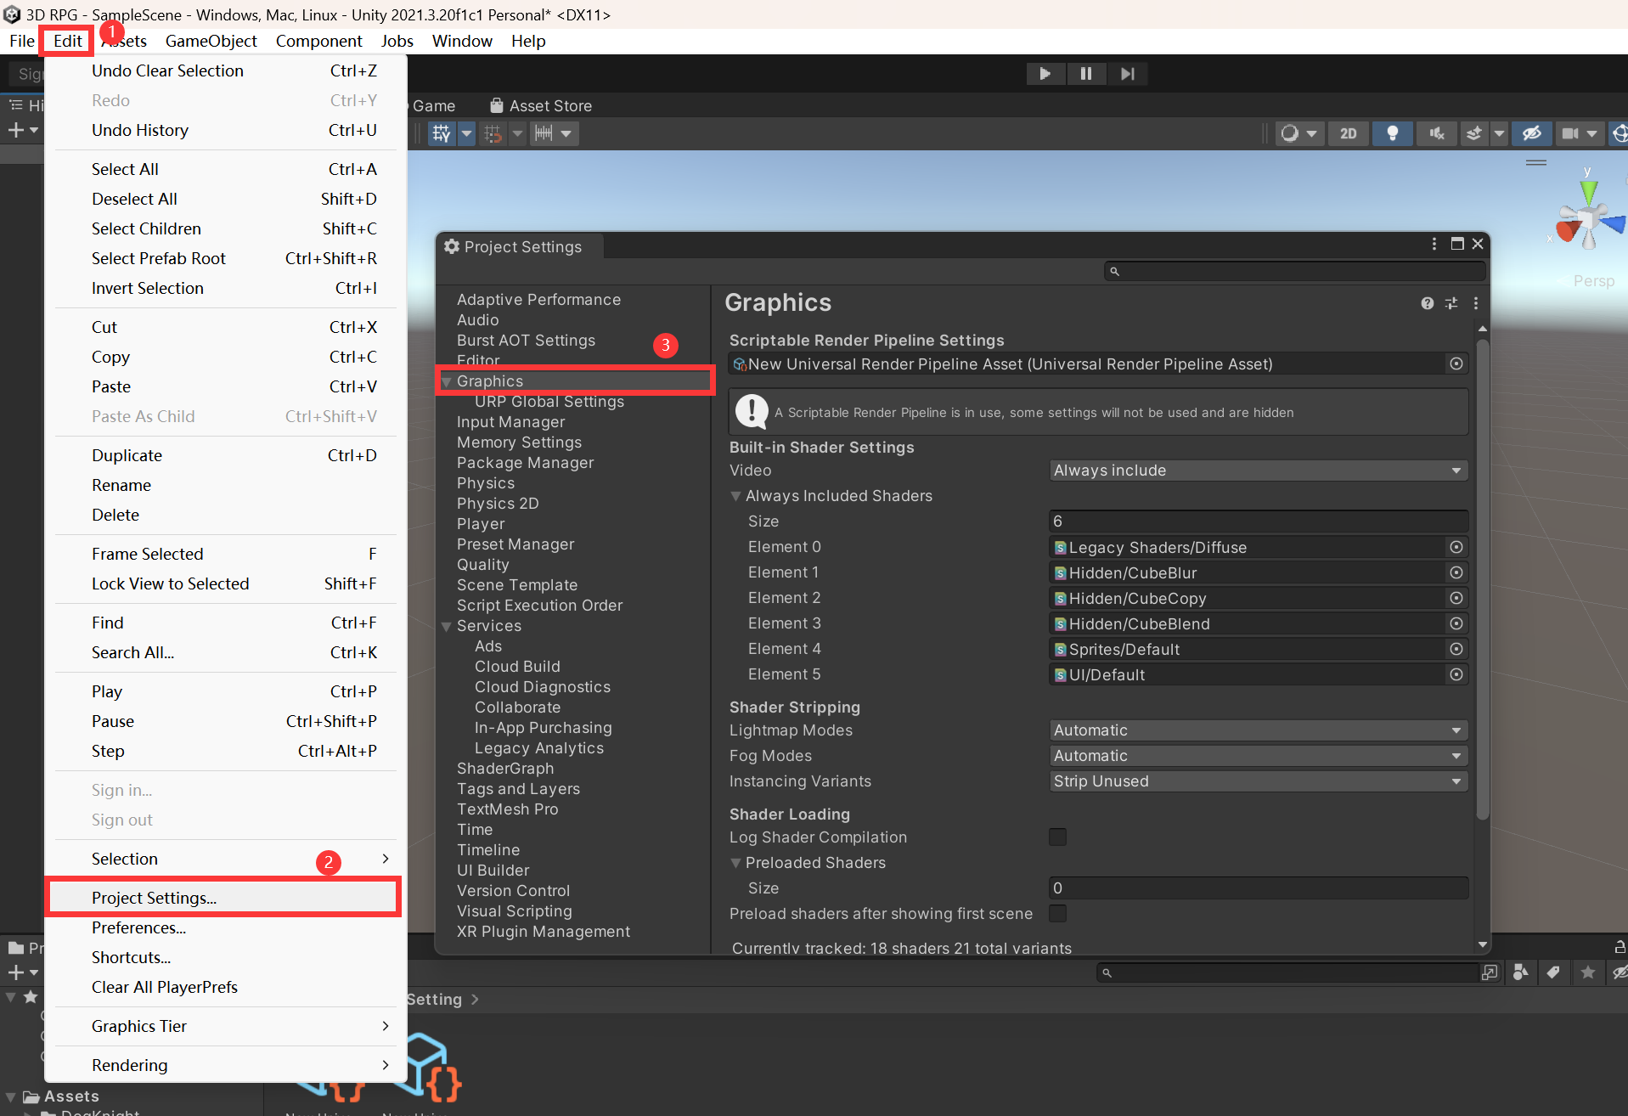Viewport: 1628px width, 1116px height.
Task: Open the Window menu
Action: pyautogui.click(x=462, y=41)
